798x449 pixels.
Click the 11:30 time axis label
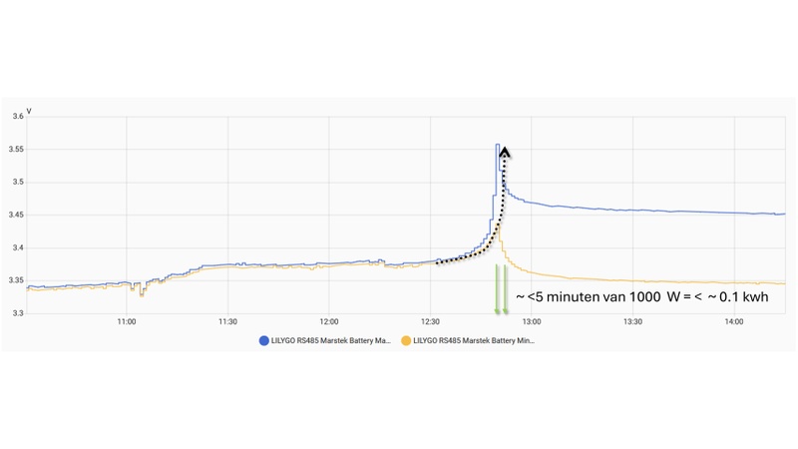[227, 321]
